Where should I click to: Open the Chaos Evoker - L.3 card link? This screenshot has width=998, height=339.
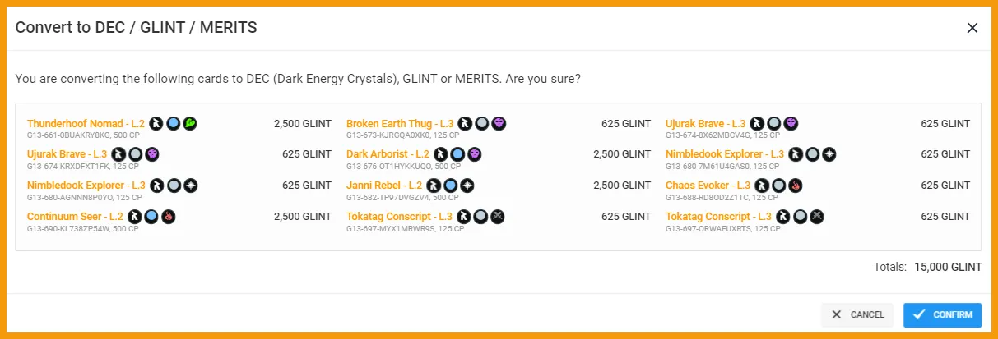(x=708, y=186)
